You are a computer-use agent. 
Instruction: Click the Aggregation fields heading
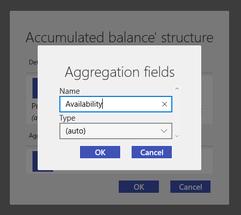pyautogui.click(x=120, y=72)
